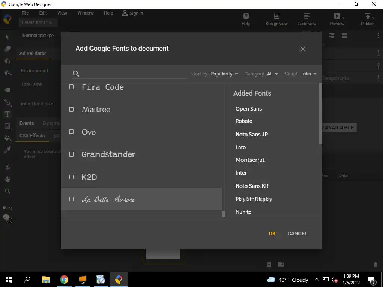Check the Ovo font checkbox

point(71,132)
